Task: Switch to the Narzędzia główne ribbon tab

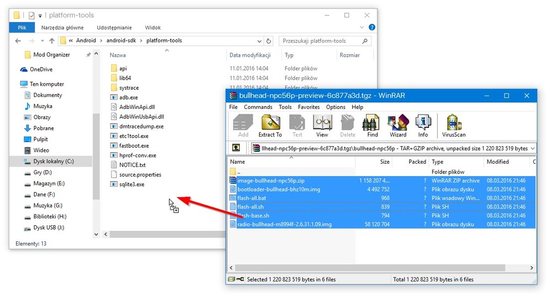Action: 63,27
